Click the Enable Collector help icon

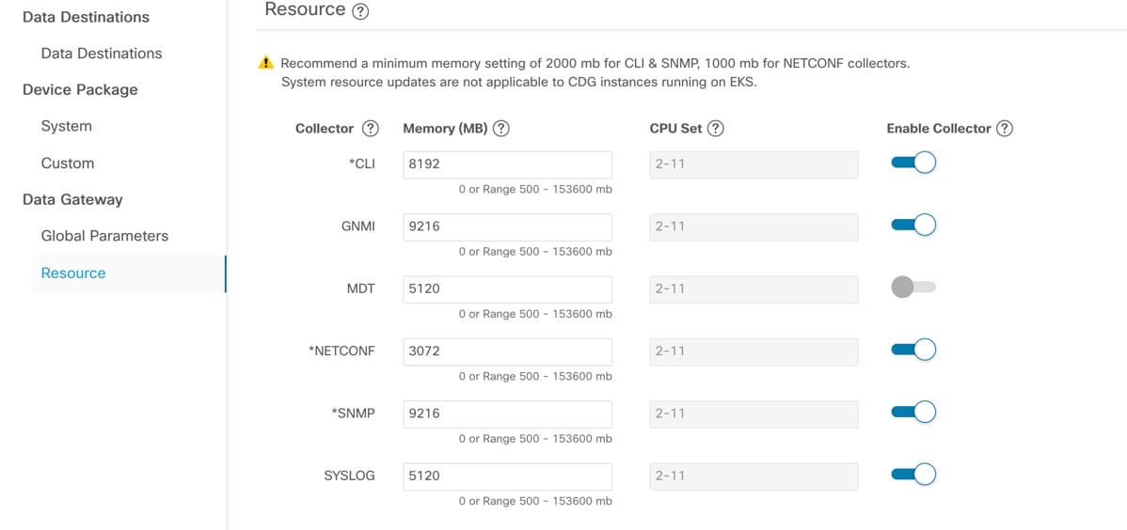(1005, 129)
